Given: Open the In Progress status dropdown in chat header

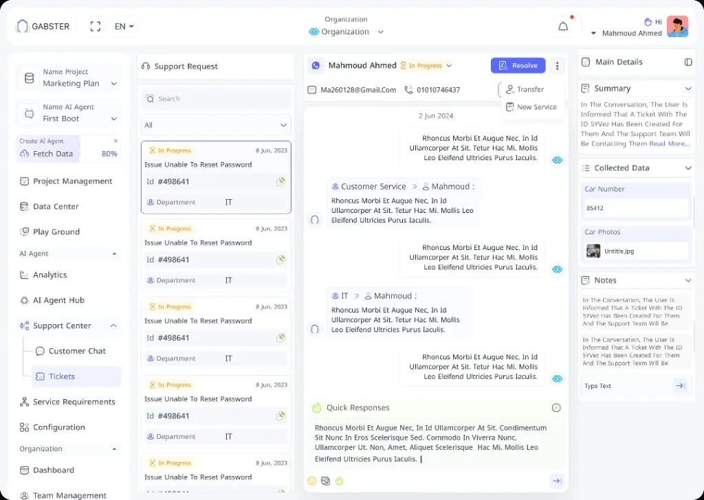Looking at the screenshot, I should tap(426, 65).
